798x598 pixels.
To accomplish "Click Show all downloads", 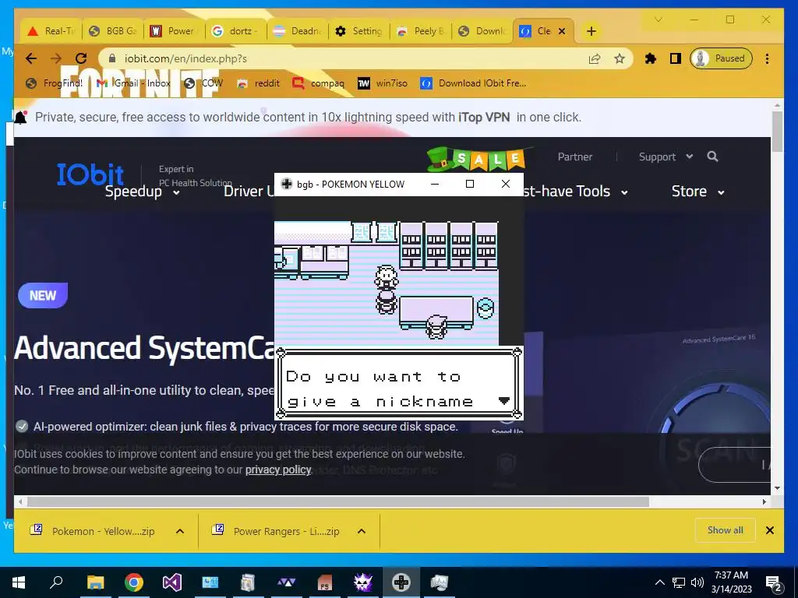I will click(x=726, y=530).
